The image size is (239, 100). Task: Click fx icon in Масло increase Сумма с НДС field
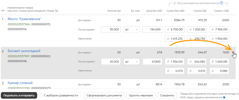213,39
